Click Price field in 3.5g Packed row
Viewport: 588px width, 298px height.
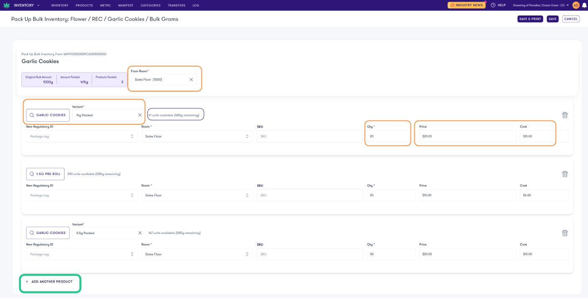467,254
